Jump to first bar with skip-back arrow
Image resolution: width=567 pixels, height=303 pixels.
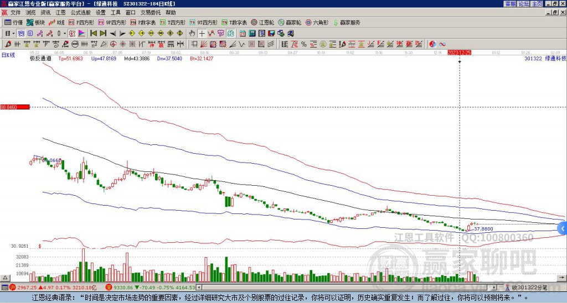point(93,33)
